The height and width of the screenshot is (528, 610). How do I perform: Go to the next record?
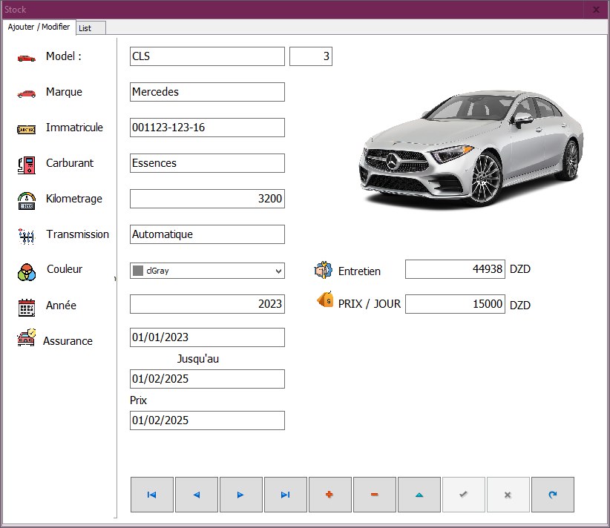coord(241,495)
